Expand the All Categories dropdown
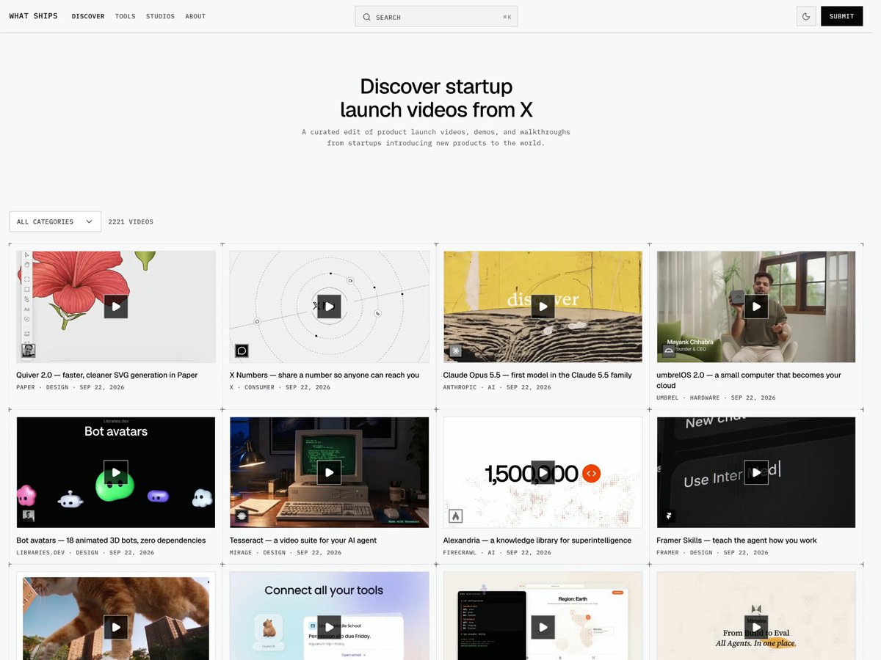 click(55, 221)
